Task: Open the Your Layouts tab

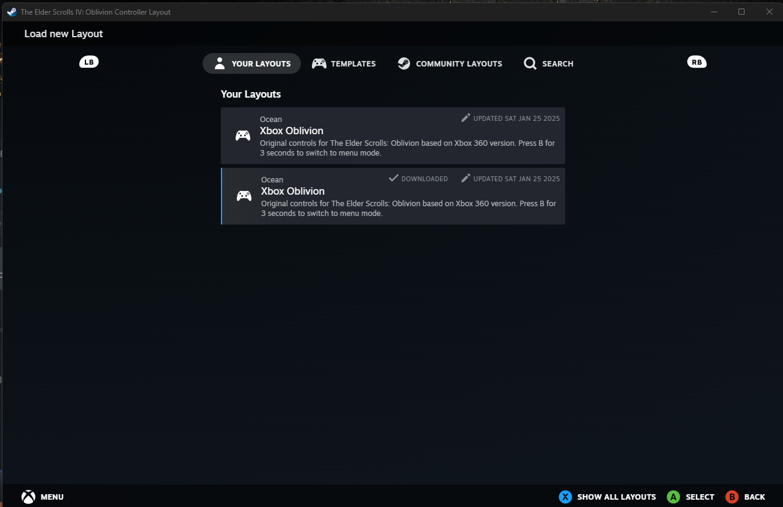Action: pyautogui.click(x=251, y=63)
